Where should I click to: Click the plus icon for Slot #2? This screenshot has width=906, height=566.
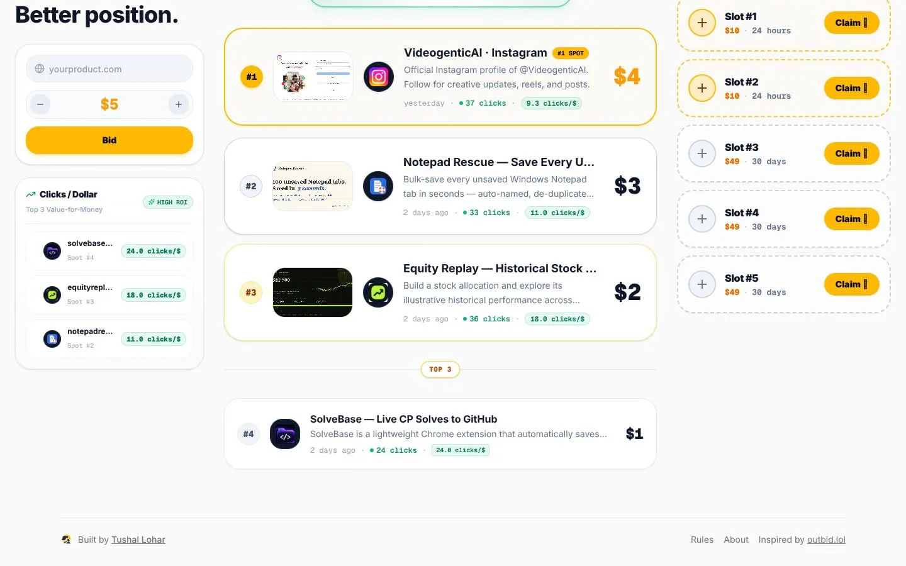point(702,88)
